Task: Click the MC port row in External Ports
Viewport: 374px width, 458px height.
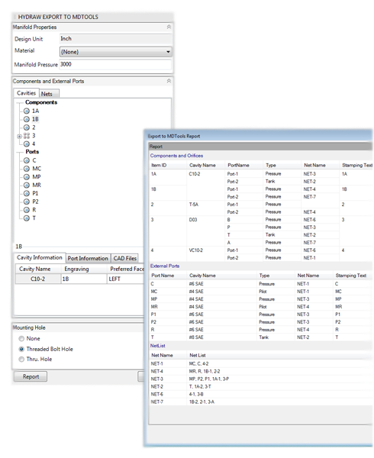Action: click(x=260, y=292)
